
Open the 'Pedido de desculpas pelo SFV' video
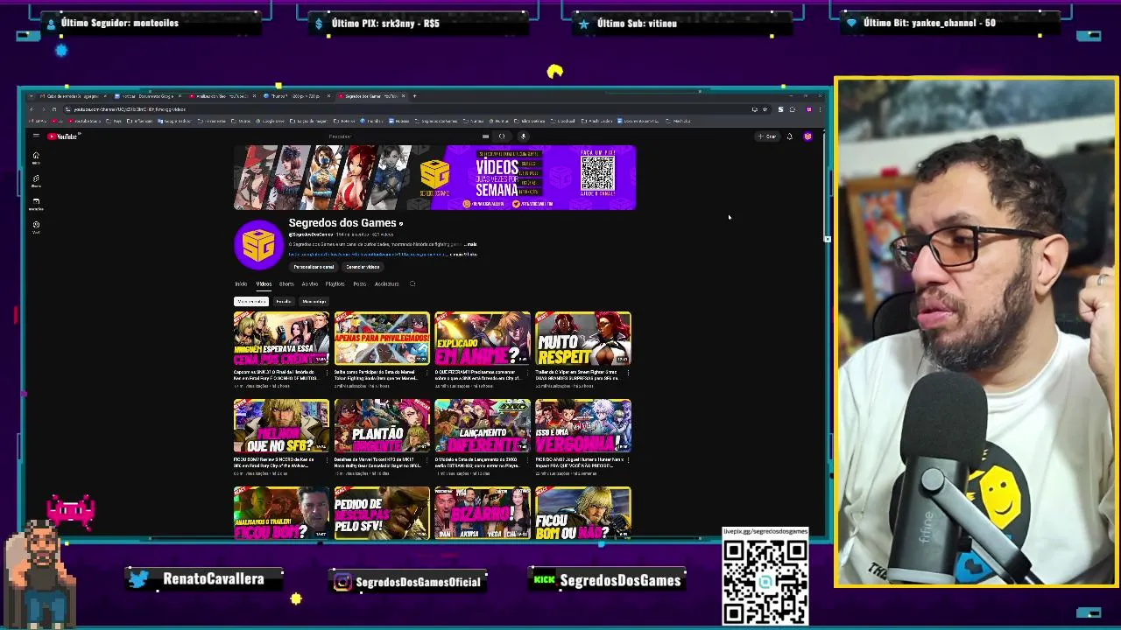pyautogui.click(x=382, y=513)
